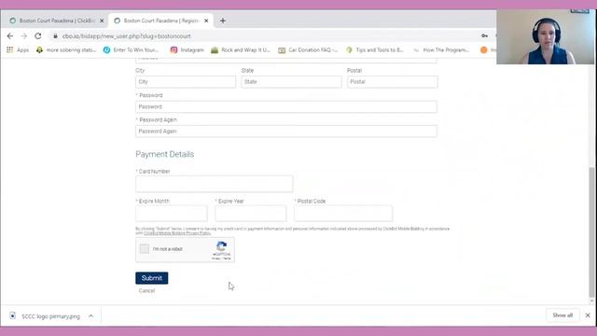Click the Card Number field
The width and height of the screenshot is (597, 336).
coord(214,184)
